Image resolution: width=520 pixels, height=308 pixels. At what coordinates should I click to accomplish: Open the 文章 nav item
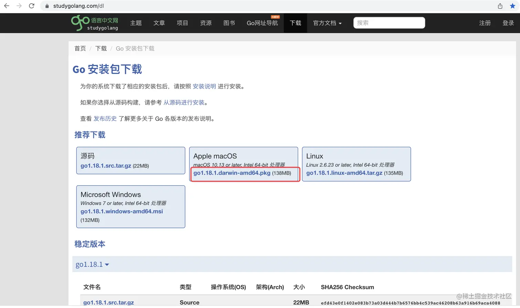159,23
